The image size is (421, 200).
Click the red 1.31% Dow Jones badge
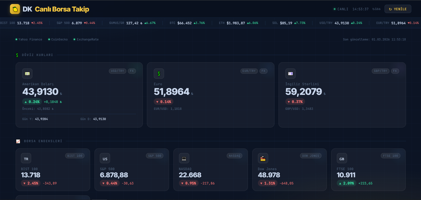[268, 183]
